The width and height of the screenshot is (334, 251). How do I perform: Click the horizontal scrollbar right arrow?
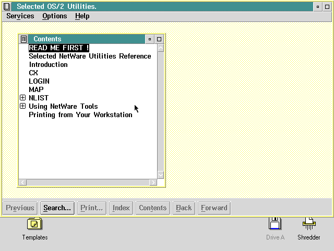coord(152,182)
